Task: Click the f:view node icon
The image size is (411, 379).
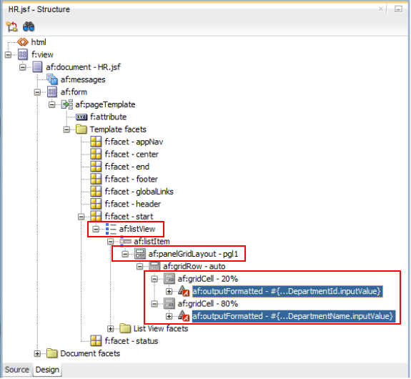Action: pos(23,54)
